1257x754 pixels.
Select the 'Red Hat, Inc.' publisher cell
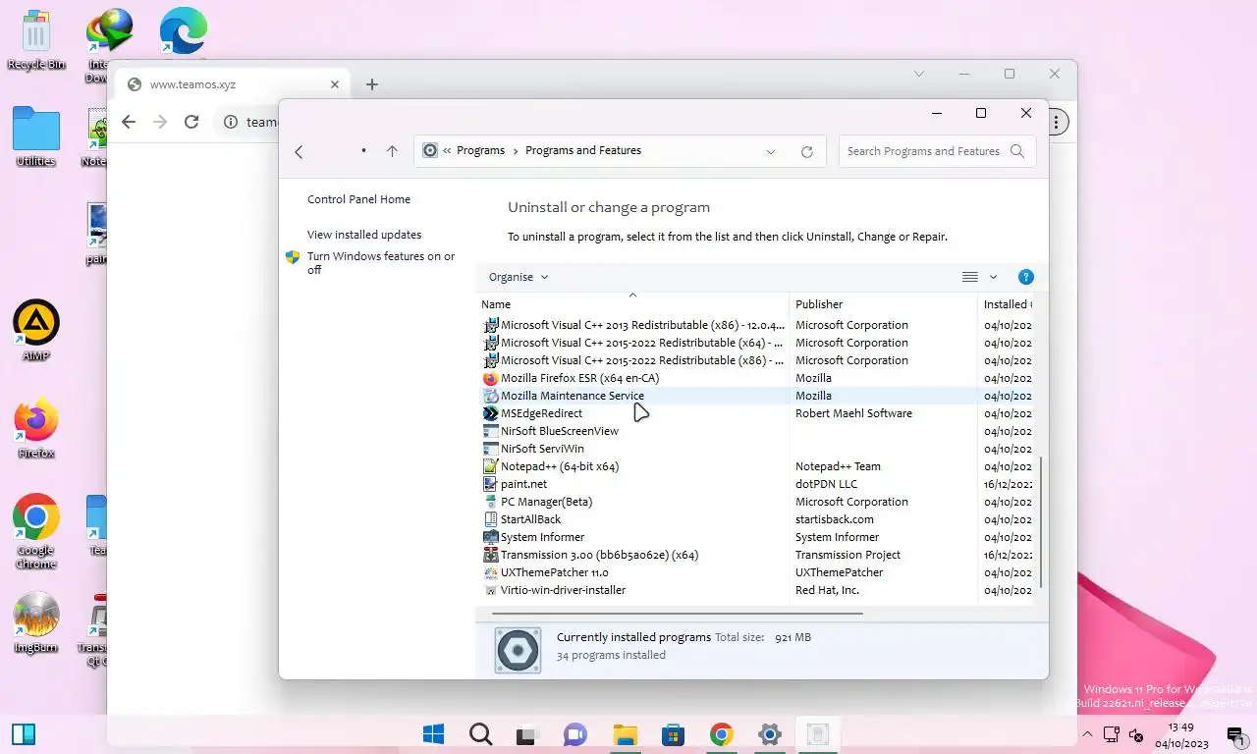(x=827, y=590)
